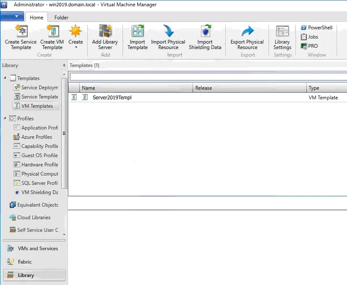Click the Virtual Machine Manager title icon
Screen dimensions: 347x285
pyautogui.click(x=4, y=5)
